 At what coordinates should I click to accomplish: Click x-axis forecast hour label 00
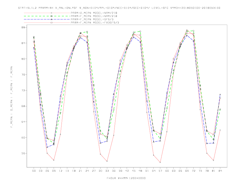pyautogui.click(x=34, y=171)
